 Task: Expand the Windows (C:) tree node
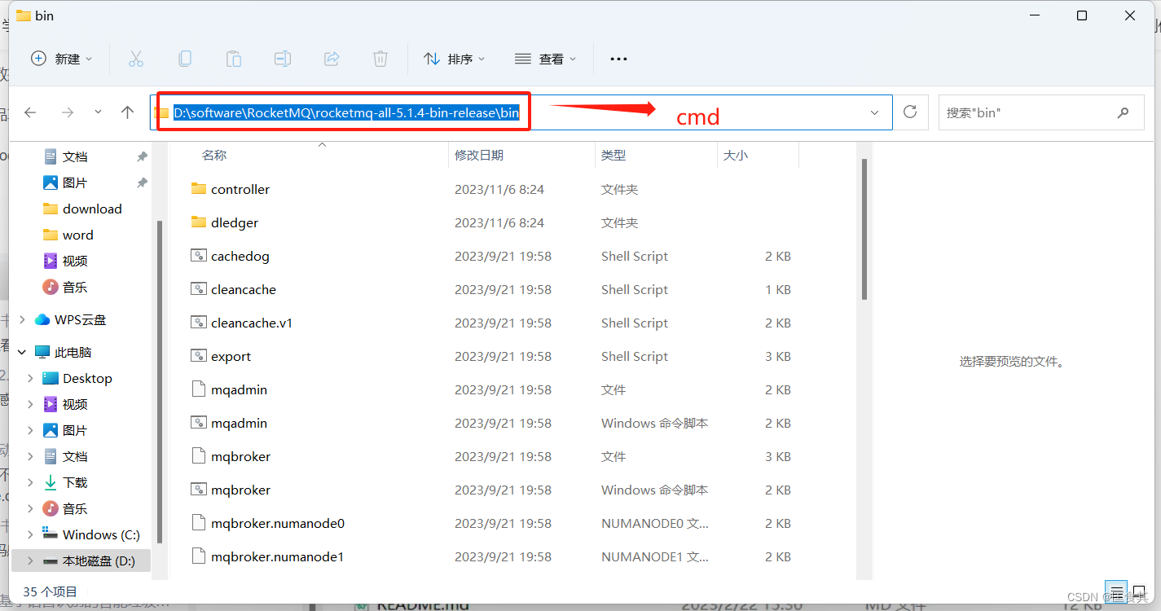(30, 534)
